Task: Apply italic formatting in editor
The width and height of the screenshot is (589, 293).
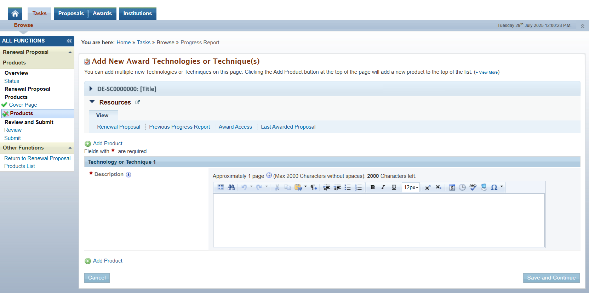Action: [x=383, y=187]
